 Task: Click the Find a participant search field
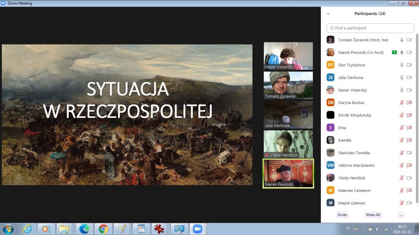click(x=370, y=28)
